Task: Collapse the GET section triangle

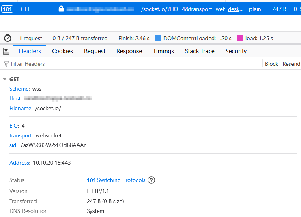Action: 4,79
